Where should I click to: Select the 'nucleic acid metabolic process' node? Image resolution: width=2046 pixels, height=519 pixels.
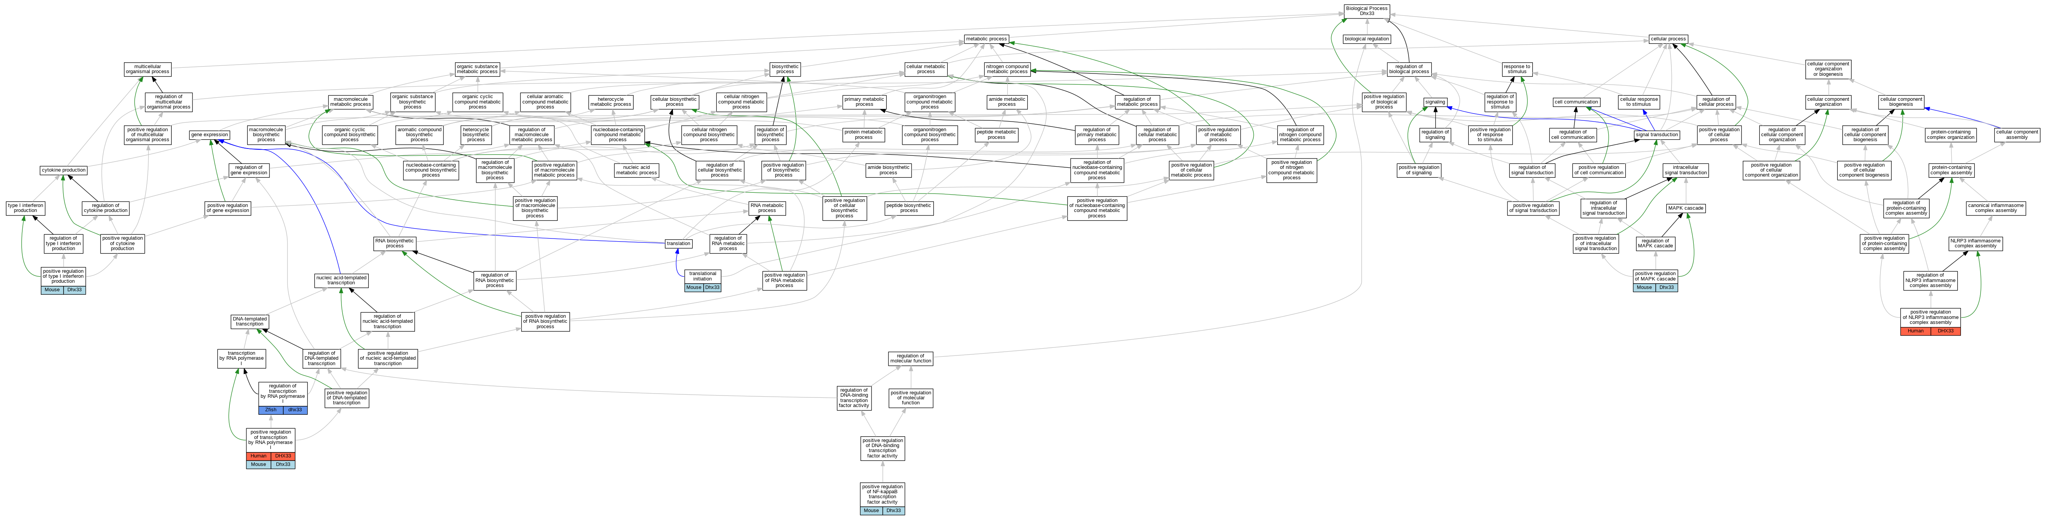tap(636, 170)
